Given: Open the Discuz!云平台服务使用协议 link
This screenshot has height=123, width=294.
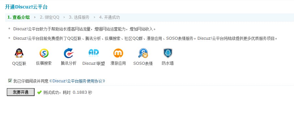Looking at the screenshot, I should point(77,81).
